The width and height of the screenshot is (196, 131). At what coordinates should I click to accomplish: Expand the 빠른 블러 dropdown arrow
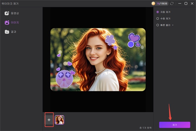tap(173, 25)
